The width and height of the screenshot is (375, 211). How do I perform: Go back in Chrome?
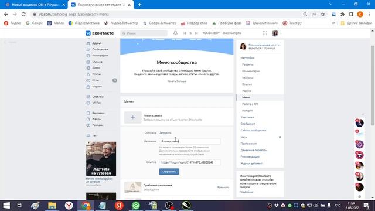coord(6,14)
